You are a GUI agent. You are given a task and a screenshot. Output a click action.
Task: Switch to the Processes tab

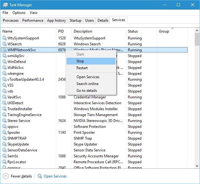[11, 20]
